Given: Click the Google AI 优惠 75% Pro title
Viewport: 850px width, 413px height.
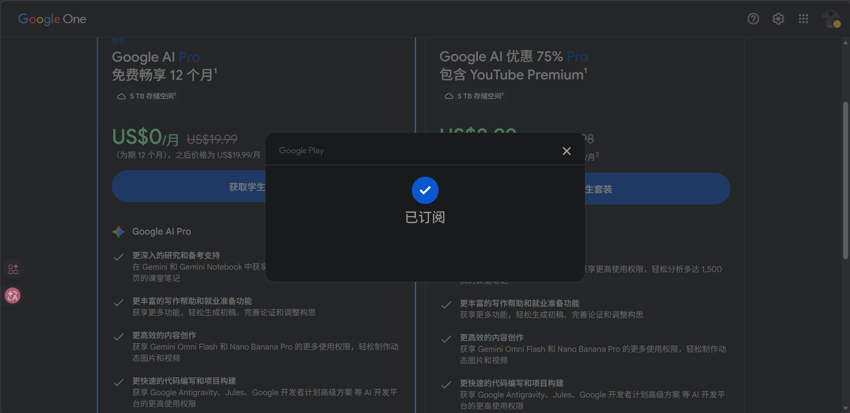Looking at the screenshot, I should [x=514, y=57].
